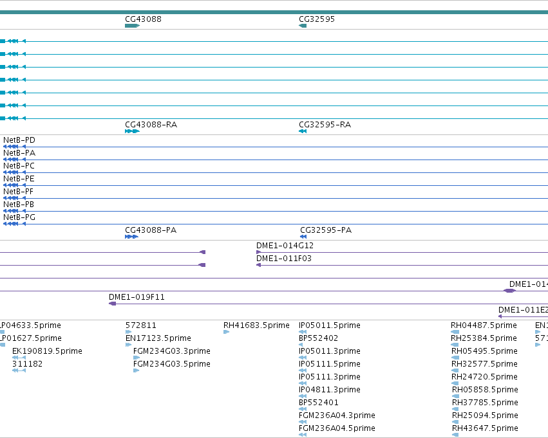Click the 572811 EST label
This screenshot has height=438, width=548.
coord(141,325)
